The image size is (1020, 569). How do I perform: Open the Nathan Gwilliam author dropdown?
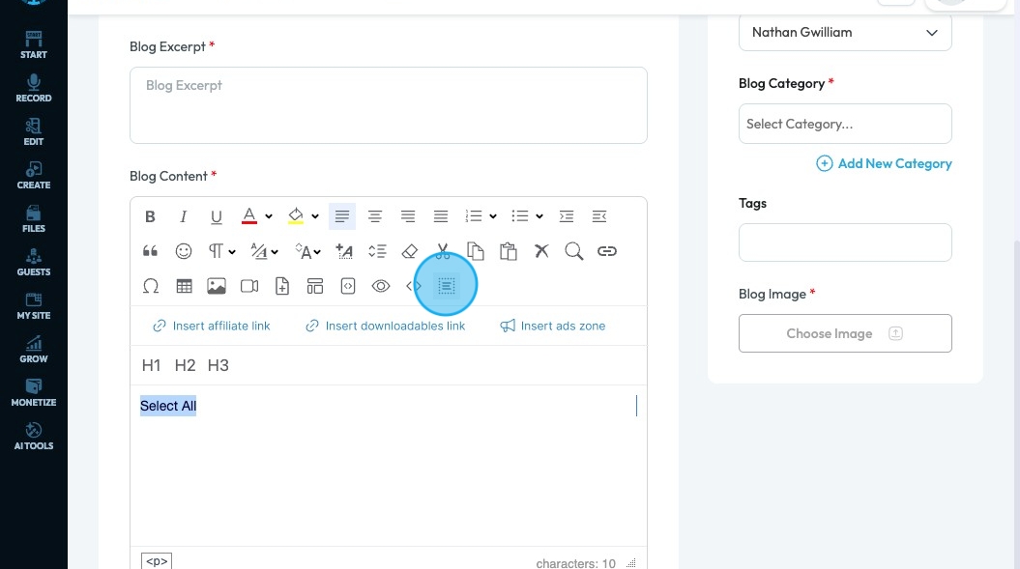pos(845,33)
